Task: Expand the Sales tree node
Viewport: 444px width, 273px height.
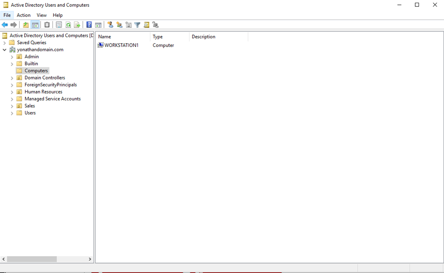Action: (12, 106)
